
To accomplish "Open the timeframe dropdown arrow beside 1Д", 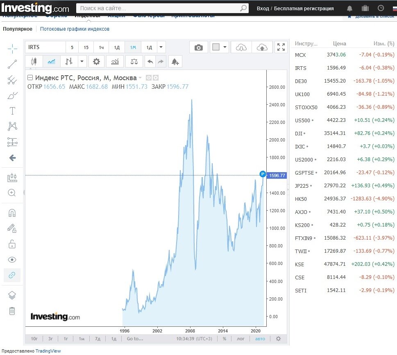I will pyautogui.click(x=161, y=47).
